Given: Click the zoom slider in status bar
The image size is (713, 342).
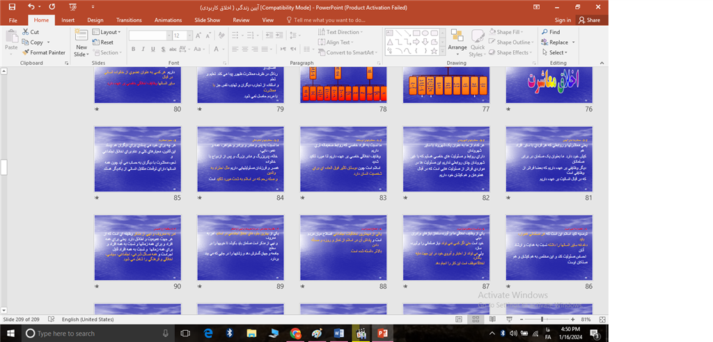Looking at the screenshot, I should point(542,319).
